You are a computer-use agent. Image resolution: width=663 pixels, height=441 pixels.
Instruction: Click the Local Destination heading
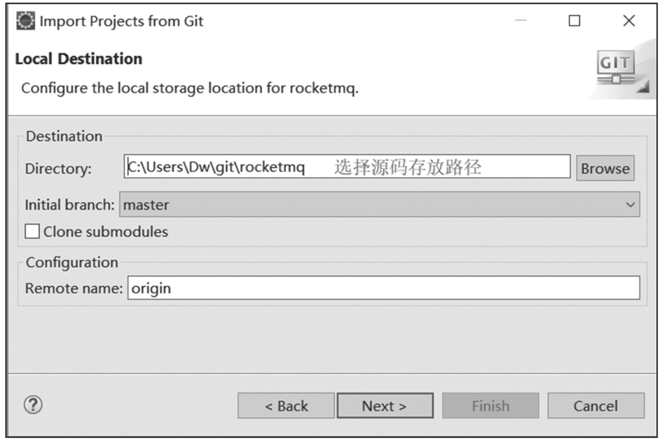pyautogui.click(x=79, y=59)
